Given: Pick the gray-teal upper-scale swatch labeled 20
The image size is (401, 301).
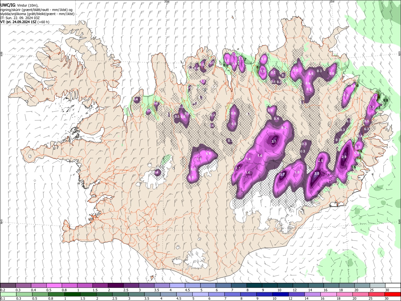Looking at the screenshot, I should [x=362, y=286].
